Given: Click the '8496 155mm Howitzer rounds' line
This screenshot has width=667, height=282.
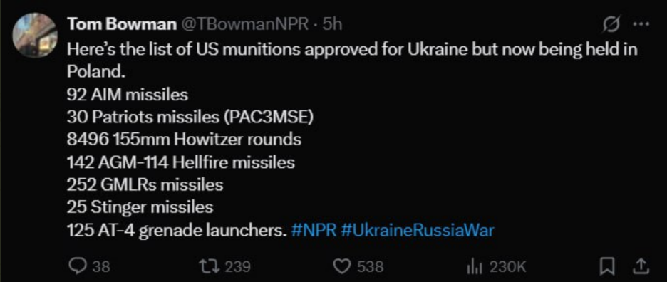Looking at the screenshot, I should point(184,140).
